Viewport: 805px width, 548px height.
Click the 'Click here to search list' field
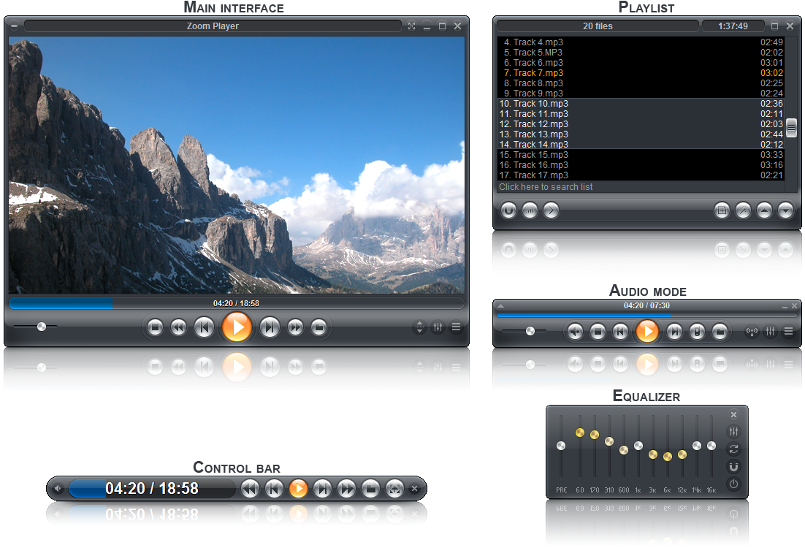(641, 187)
